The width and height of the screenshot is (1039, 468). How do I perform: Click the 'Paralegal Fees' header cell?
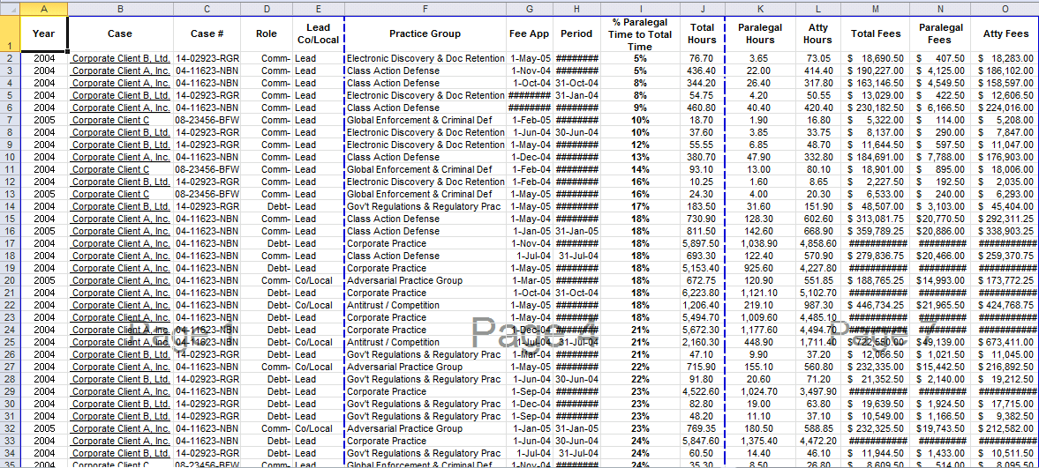(x=941, y=33)
